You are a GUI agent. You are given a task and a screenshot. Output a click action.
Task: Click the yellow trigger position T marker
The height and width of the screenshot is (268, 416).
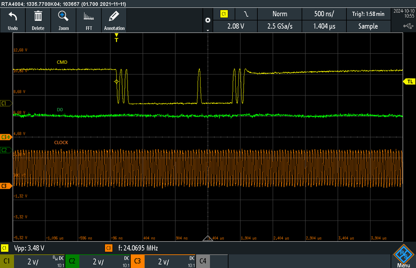116,38
